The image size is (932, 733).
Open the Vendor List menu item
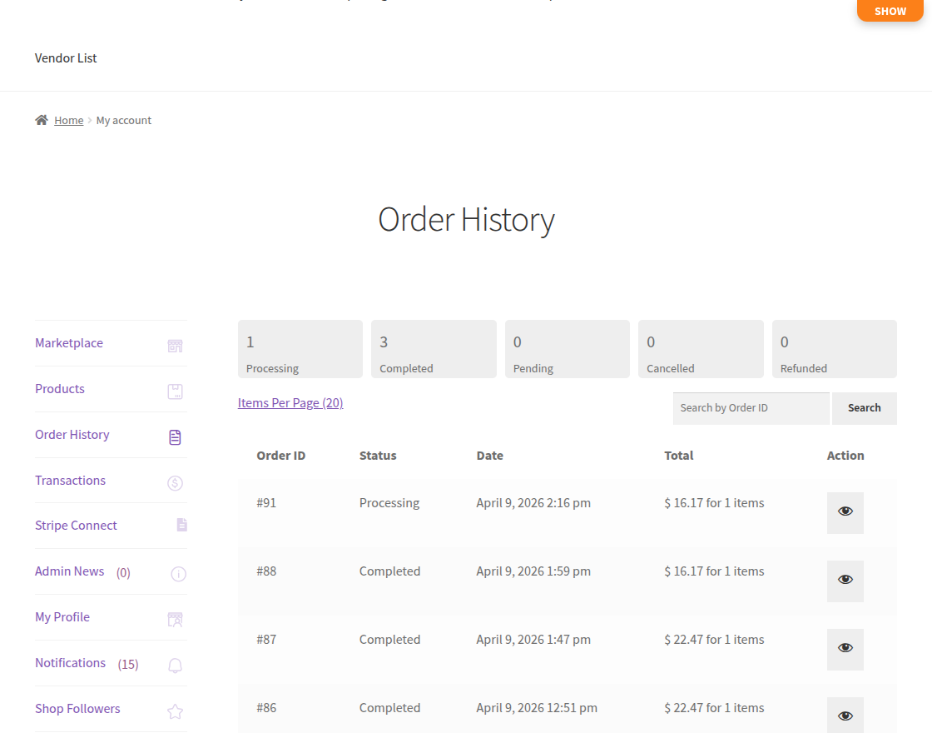(x=66, y=57)
